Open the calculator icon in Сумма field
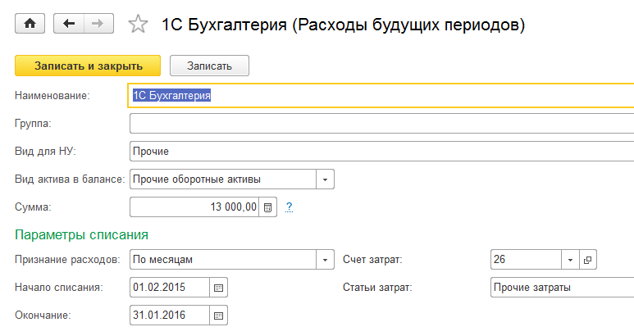This screenshot has width=634, height=336. tap(269, 207)
